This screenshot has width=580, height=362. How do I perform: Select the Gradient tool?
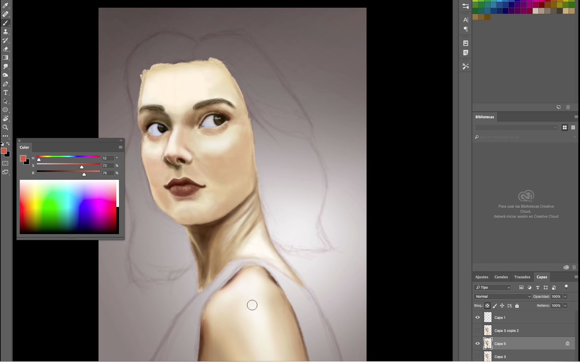[x=5, y=58]
